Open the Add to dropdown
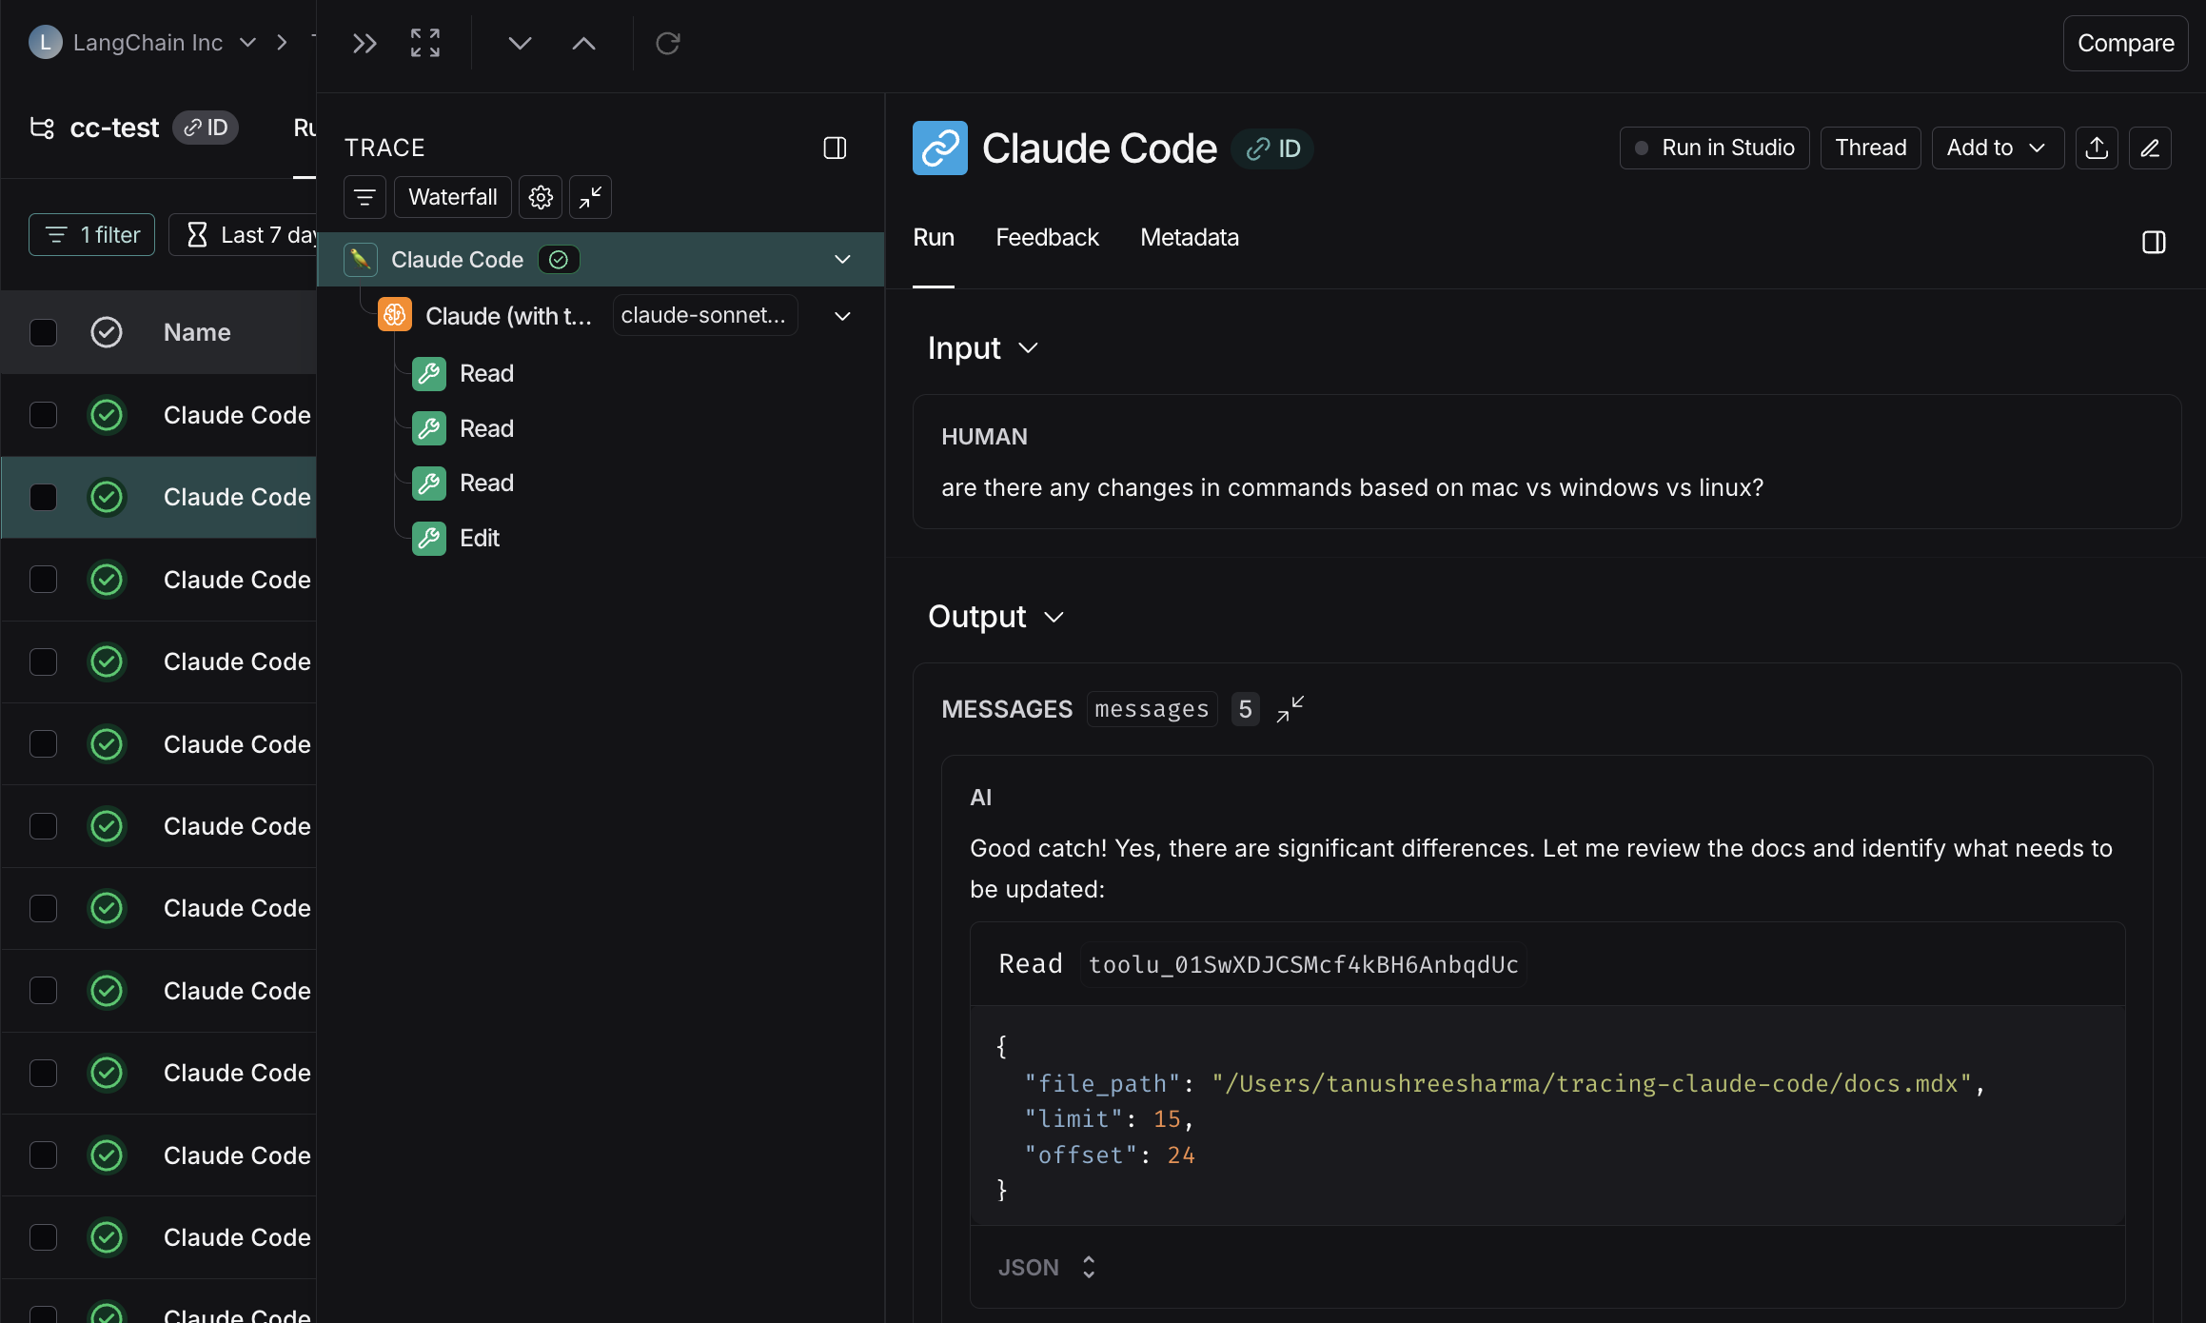The width and height of the screenshot is (2206, 1323). click(x=1997, y=148)
